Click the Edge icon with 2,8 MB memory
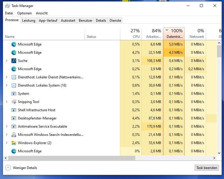Image resolution: width=224 pixels, height=179 pixels. coord(14,151)
